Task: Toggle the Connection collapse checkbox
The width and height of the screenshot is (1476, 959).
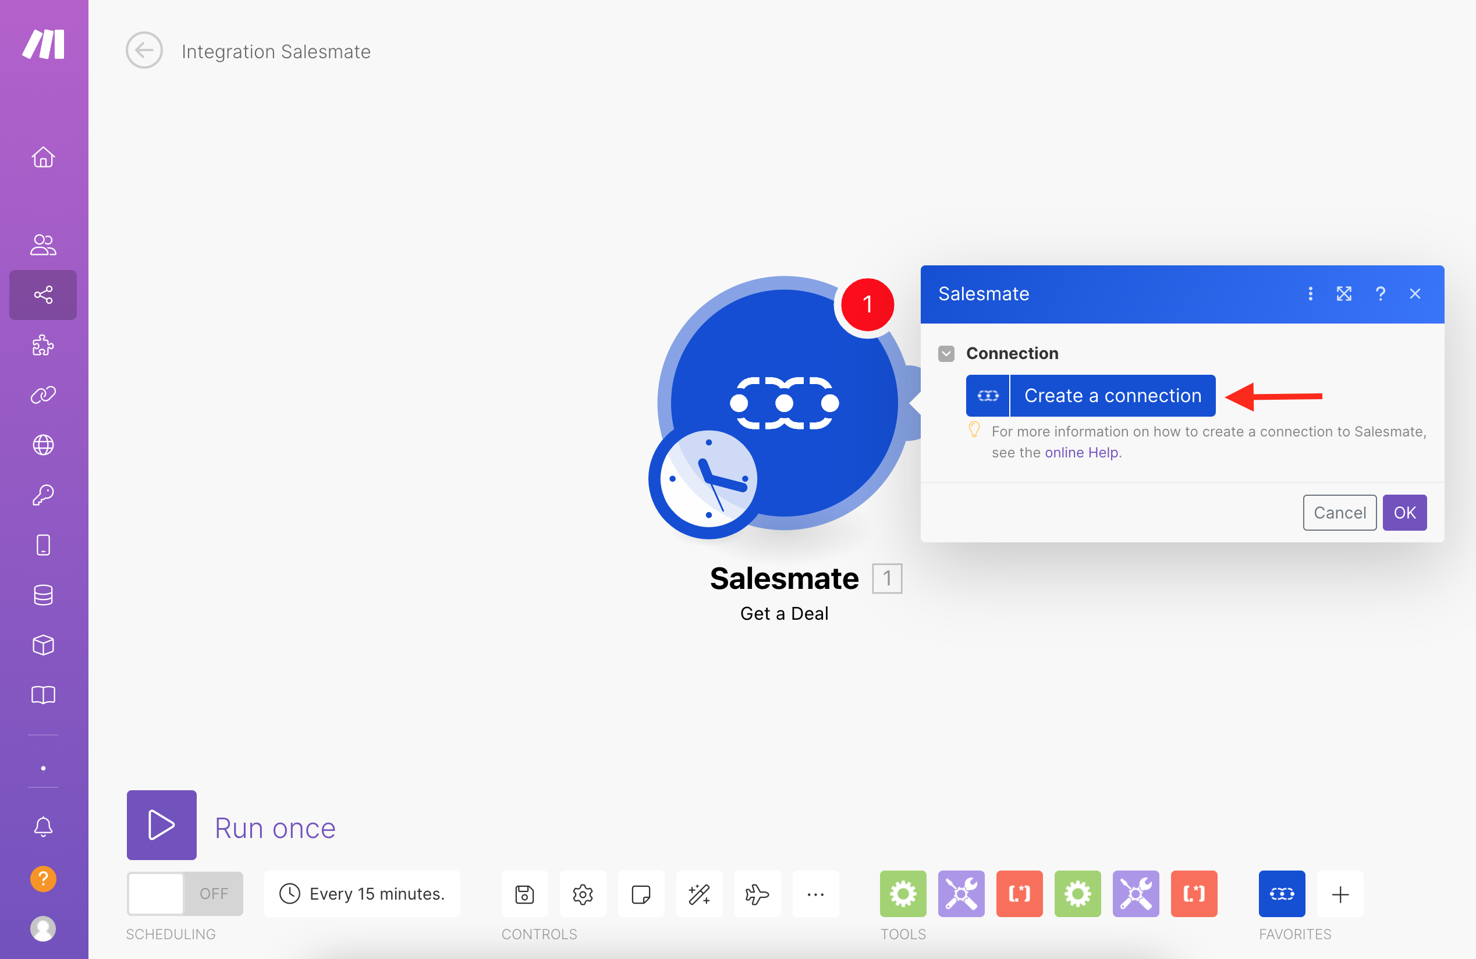Action: [946, 353]
